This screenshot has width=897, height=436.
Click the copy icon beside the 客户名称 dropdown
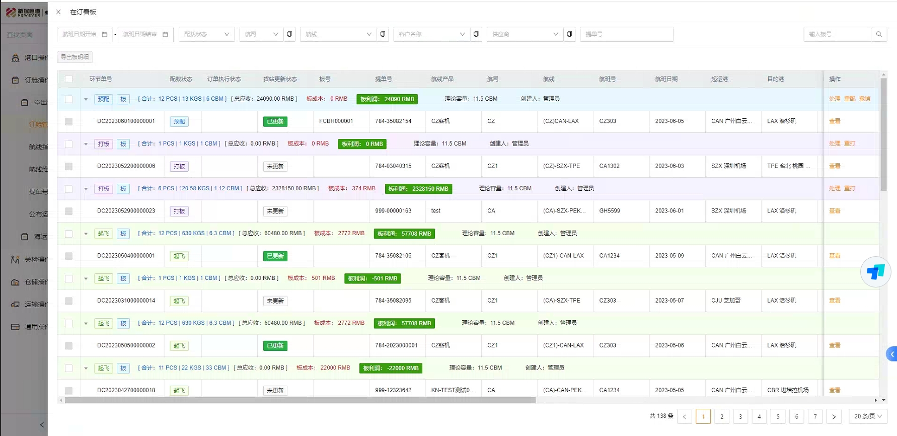[476, 34]
